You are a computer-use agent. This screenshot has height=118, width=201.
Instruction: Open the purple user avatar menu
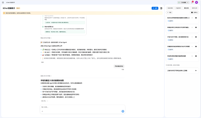click(x=197, y=2)
